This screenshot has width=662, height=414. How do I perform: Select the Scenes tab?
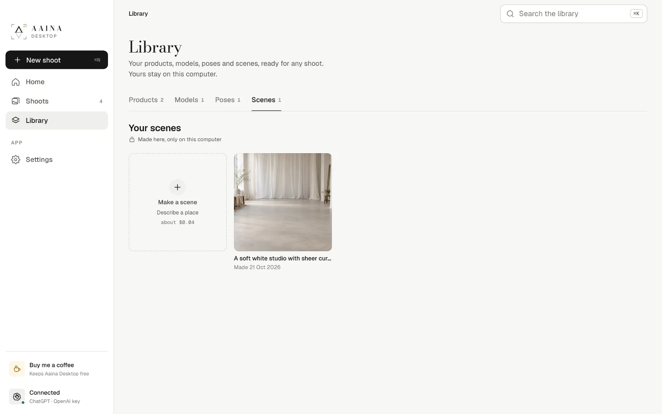[266, 100]
